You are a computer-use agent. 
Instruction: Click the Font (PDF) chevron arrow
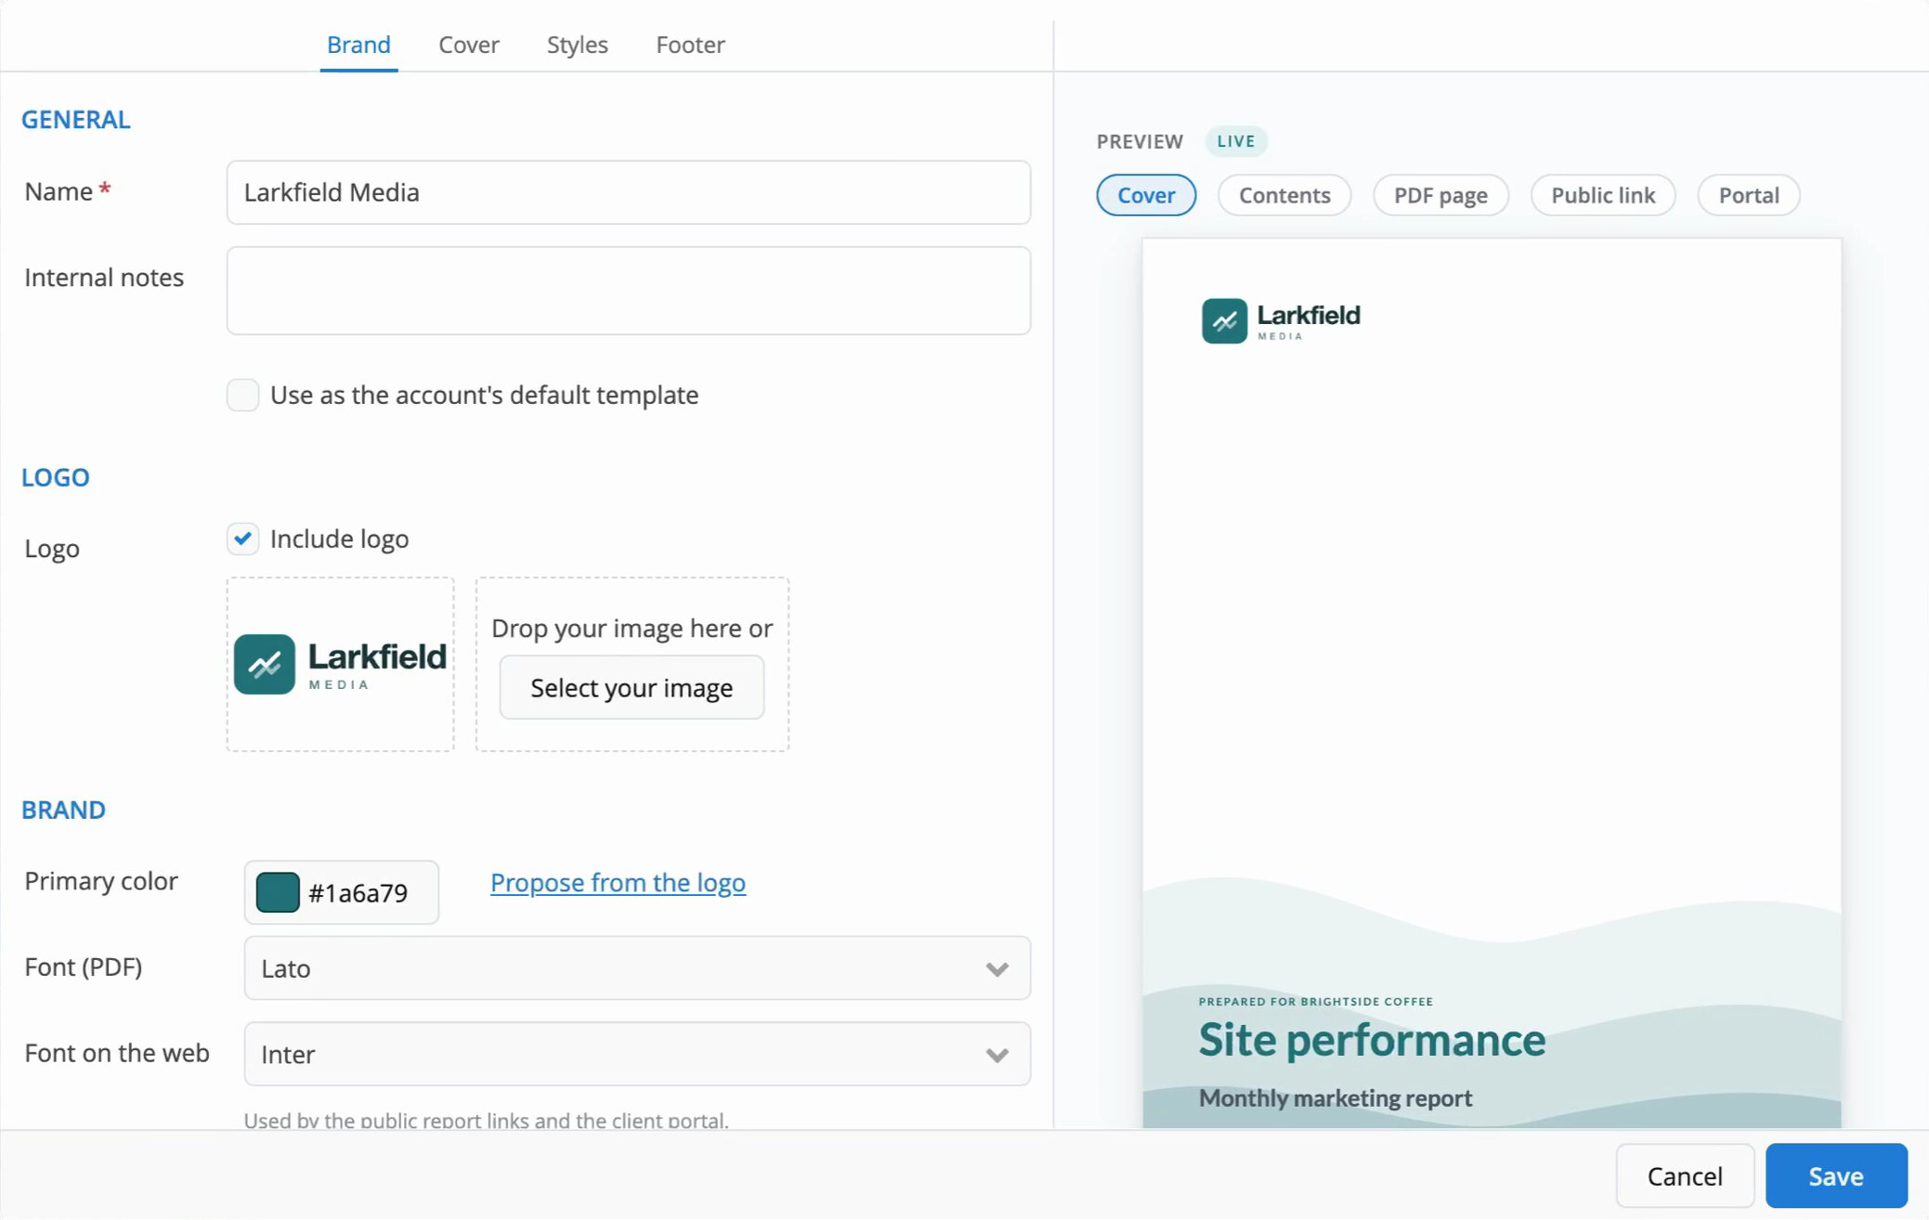point(997,968)
